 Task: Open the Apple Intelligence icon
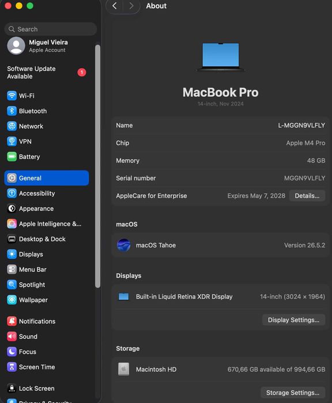(x=12, y=224)
